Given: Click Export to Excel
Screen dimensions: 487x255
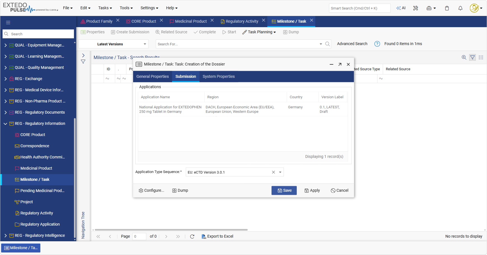Looking at the screenshot, I should click(217, 237).
